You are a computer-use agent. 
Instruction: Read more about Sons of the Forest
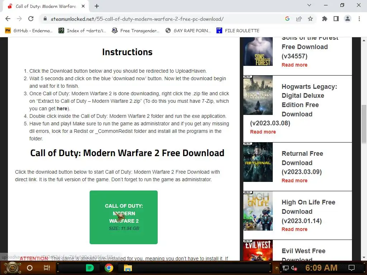coord(295,65)
